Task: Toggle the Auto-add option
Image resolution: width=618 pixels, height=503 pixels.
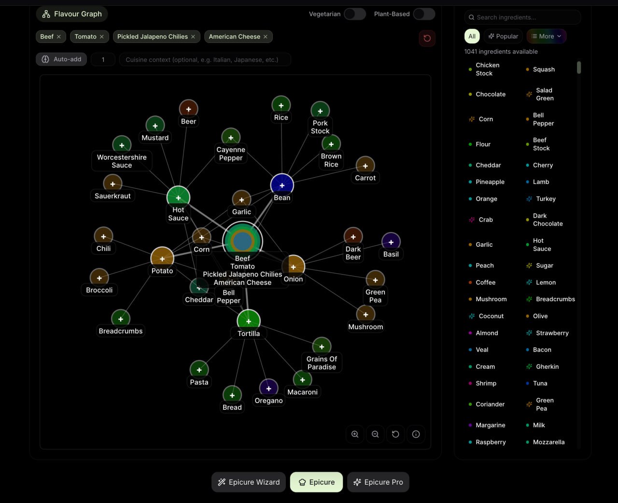Action: pyautogui.click(x=61, y=59)
